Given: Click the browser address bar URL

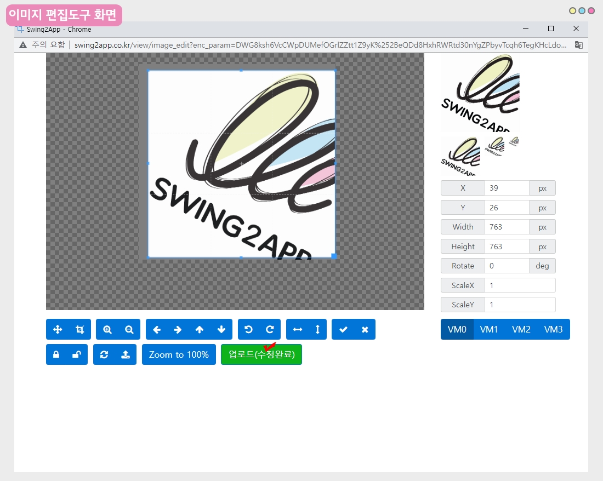Looking at the screenshot, I should click(320, 45).
